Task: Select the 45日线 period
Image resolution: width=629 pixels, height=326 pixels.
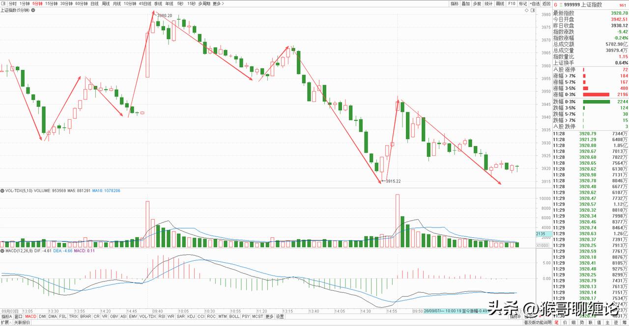Action: (145, 3)
